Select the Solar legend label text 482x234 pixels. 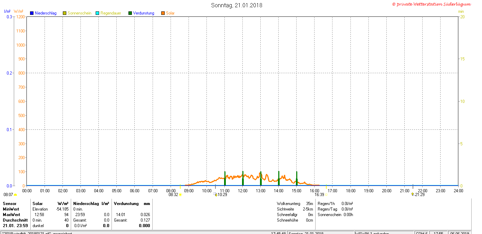point(170,13)
